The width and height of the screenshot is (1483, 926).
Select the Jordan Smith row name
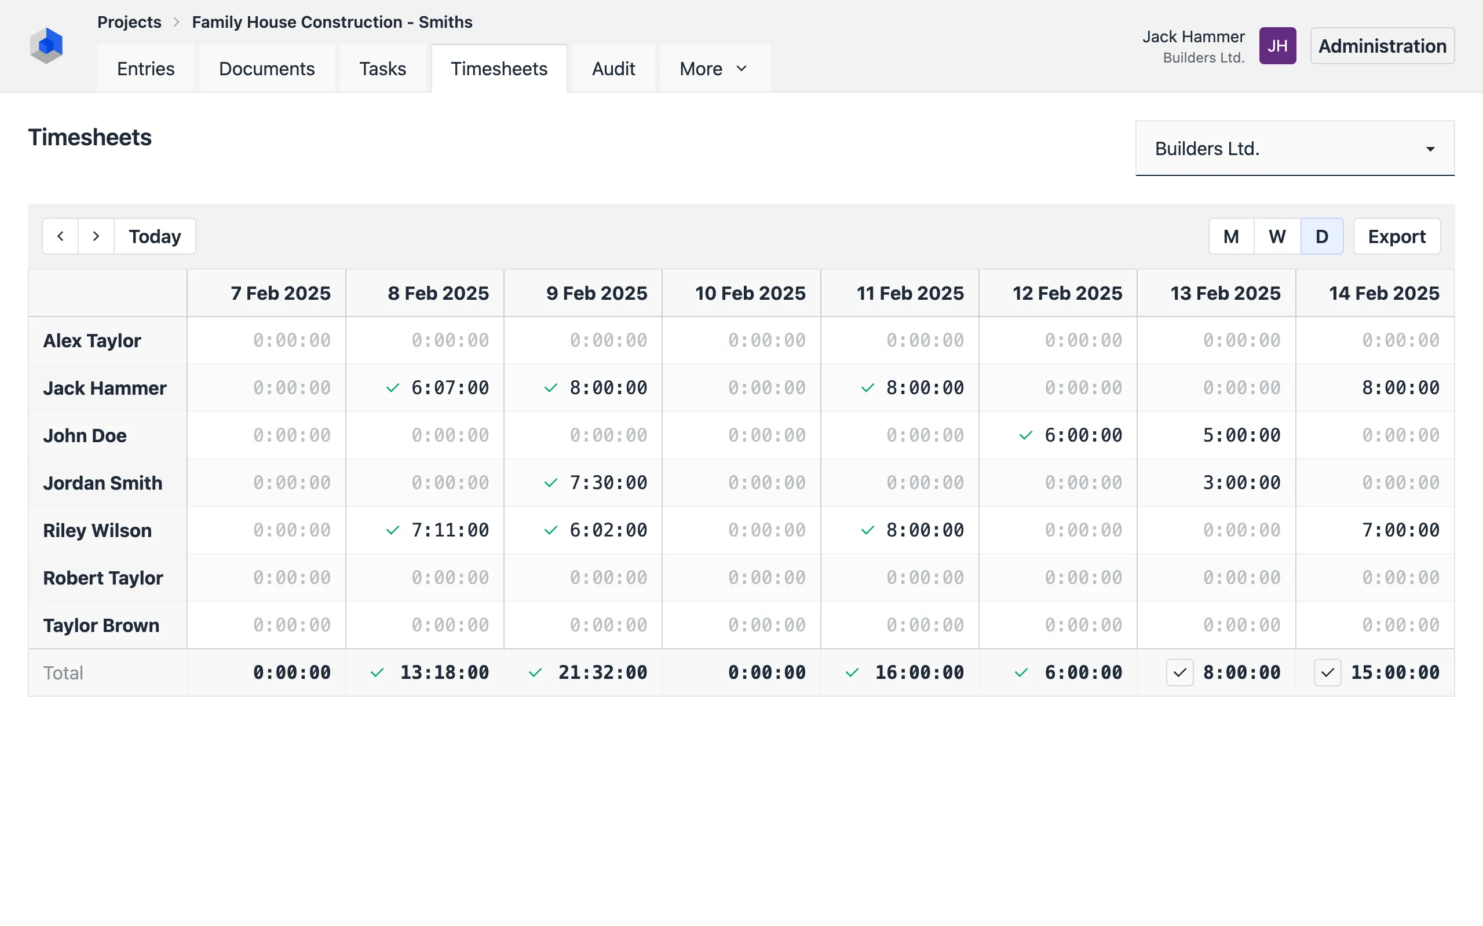pyautogui.click(x=103, y=483)
